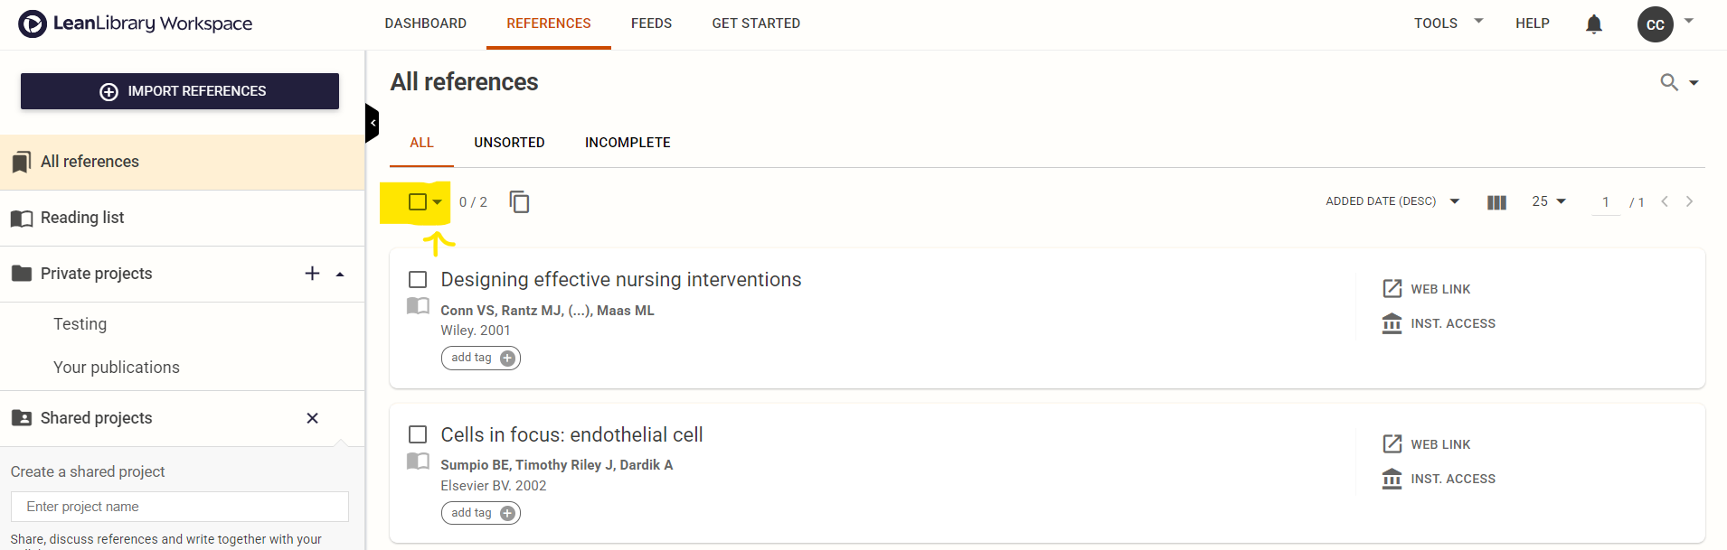The width and height of the screenshot is (1727, 550).
Task: Open the Added Date (Desc) sort dropdown
Action: pyautogui.click(x=1392, y=201)
